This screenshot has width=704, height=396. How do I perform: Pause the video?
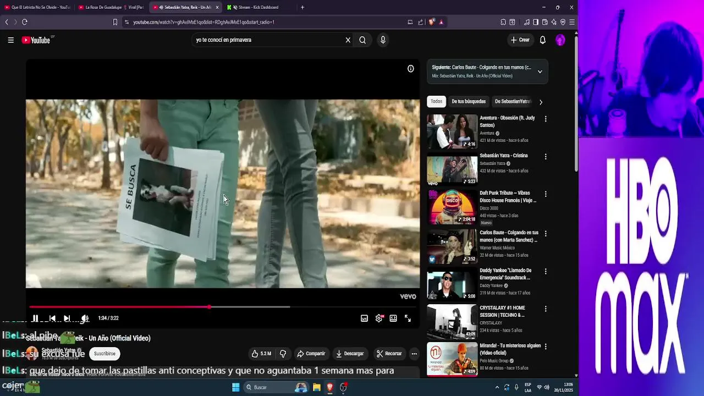coord(35,318)
